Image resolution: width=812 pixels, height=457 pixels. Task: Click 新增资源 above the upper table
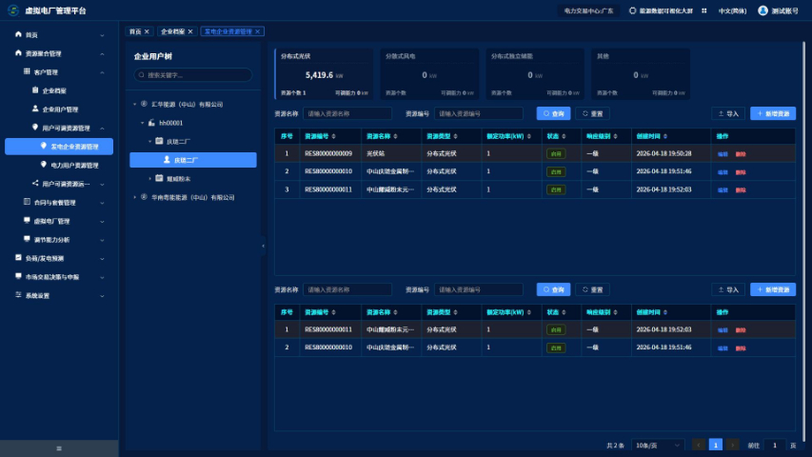(x=773, y=113)
